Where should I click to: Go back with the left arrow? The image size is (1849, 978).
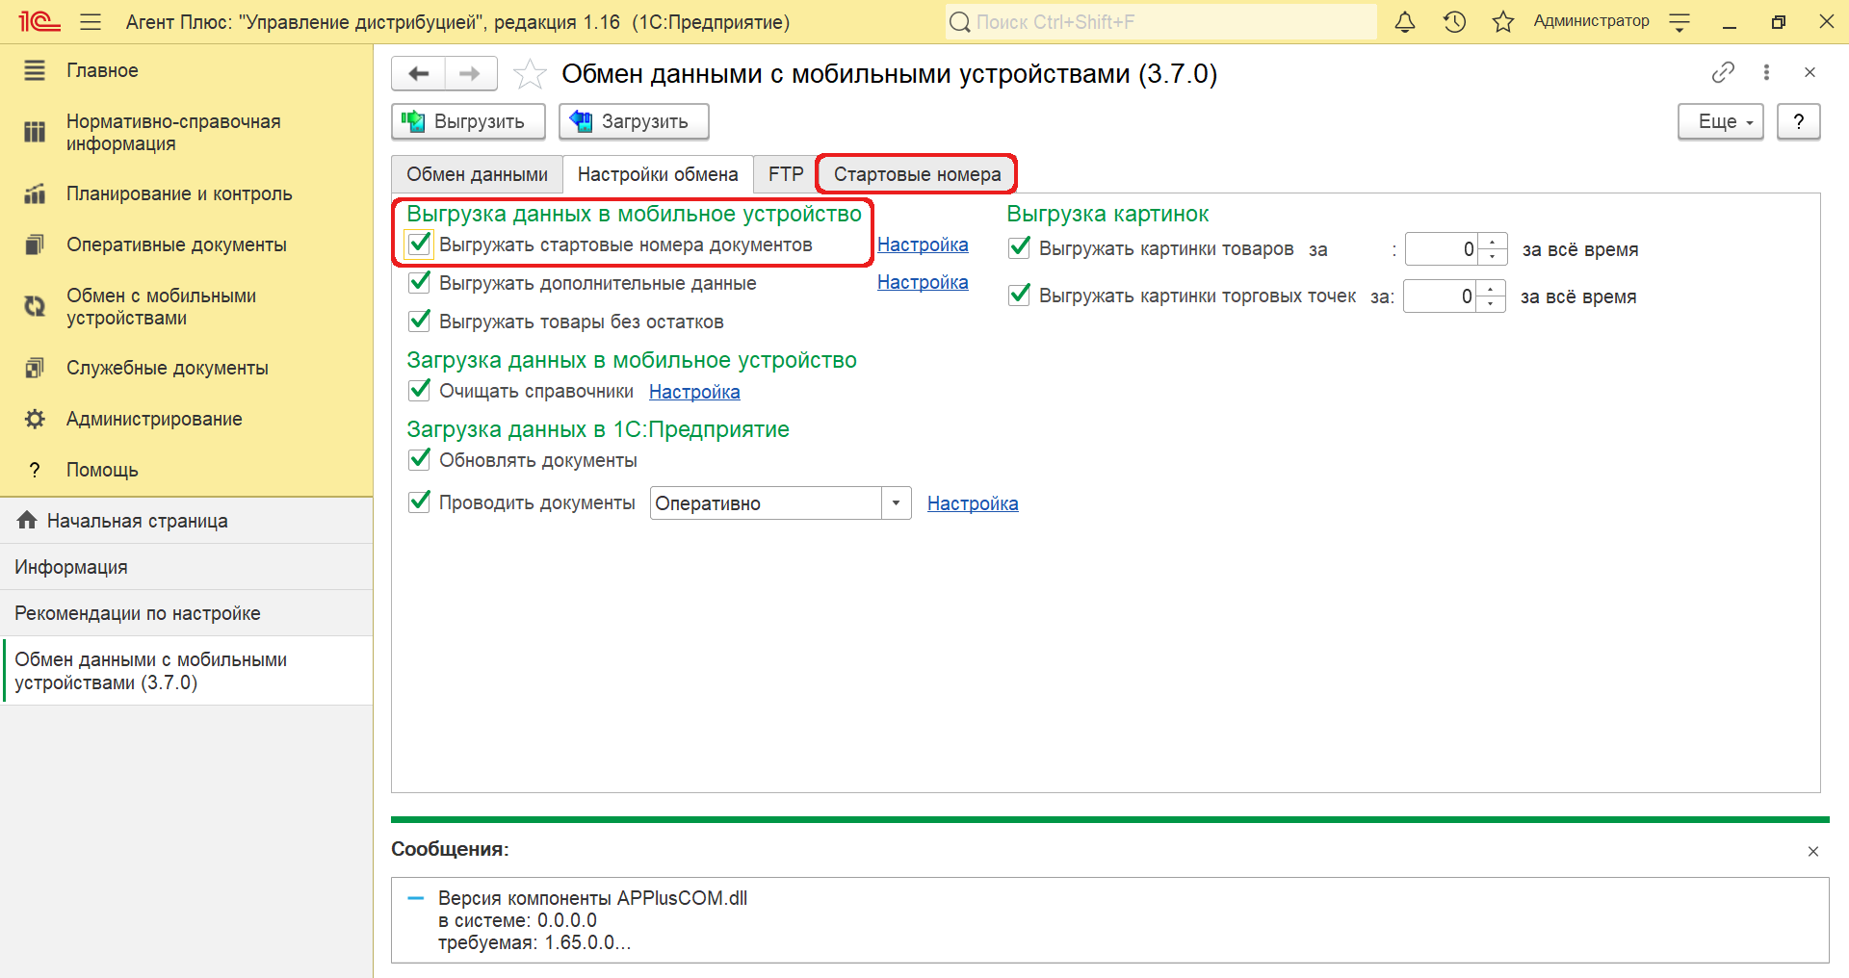[x=419, y=73]
